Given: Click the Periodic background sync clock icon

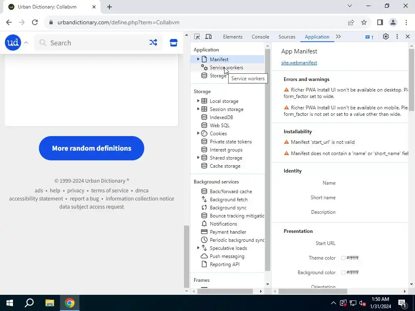Looking at the screenshot, I should pyautogui.click(x=204, y=240).
